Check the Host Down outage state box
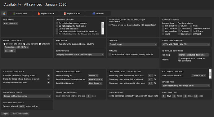The width and height of the screenshot is (214, 117). click(x=191, y=31)
